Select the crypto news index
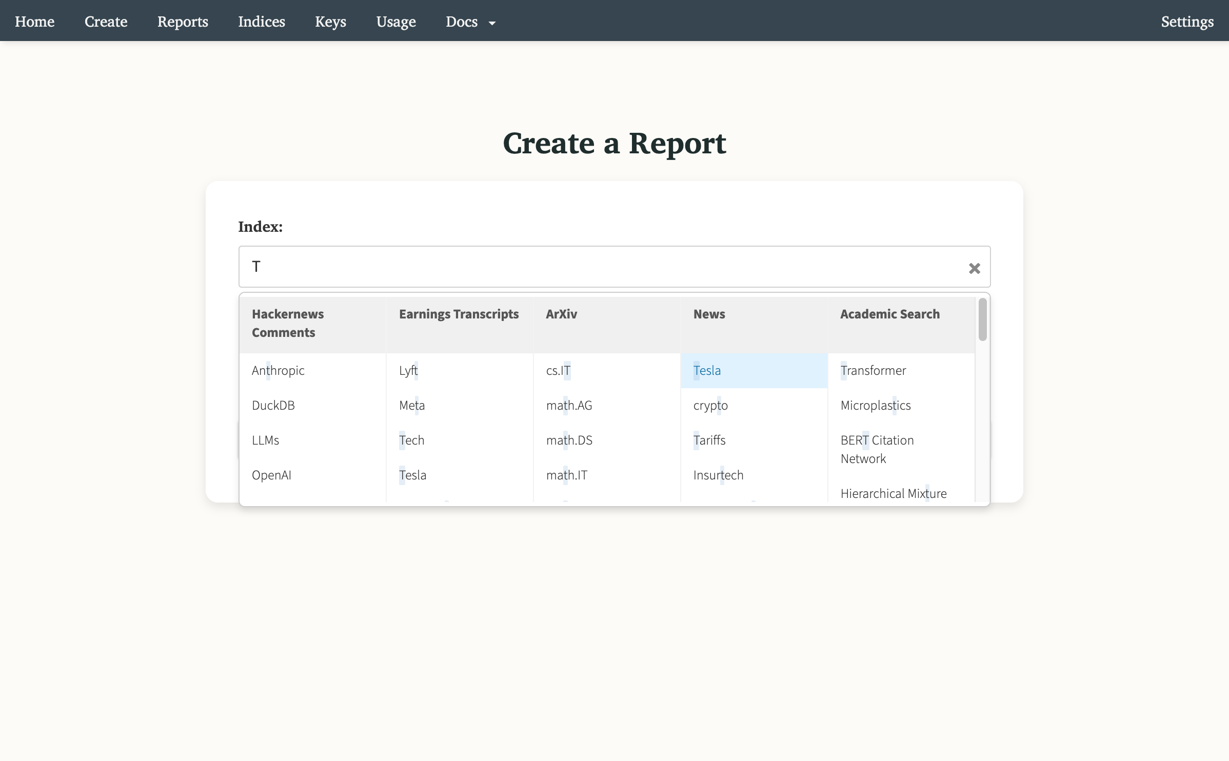1229x761 pixels. click(710, 405)
